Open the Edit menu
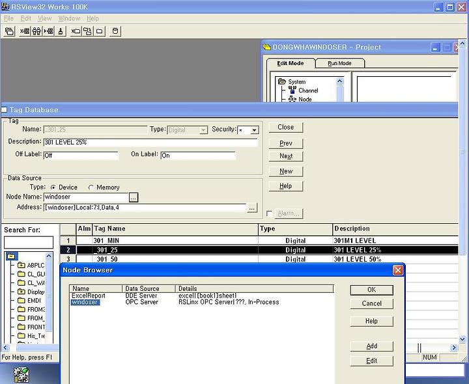 tap(25, 18)
